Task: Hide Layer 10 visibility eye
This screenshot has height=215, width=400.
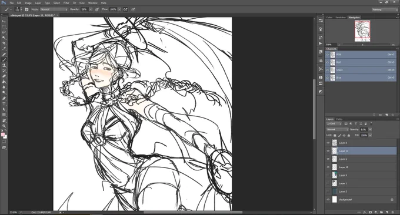Action: tap(328, 167)
